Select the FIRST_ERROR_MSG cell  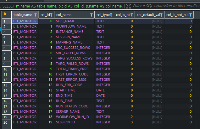click(x=74, y=80)
